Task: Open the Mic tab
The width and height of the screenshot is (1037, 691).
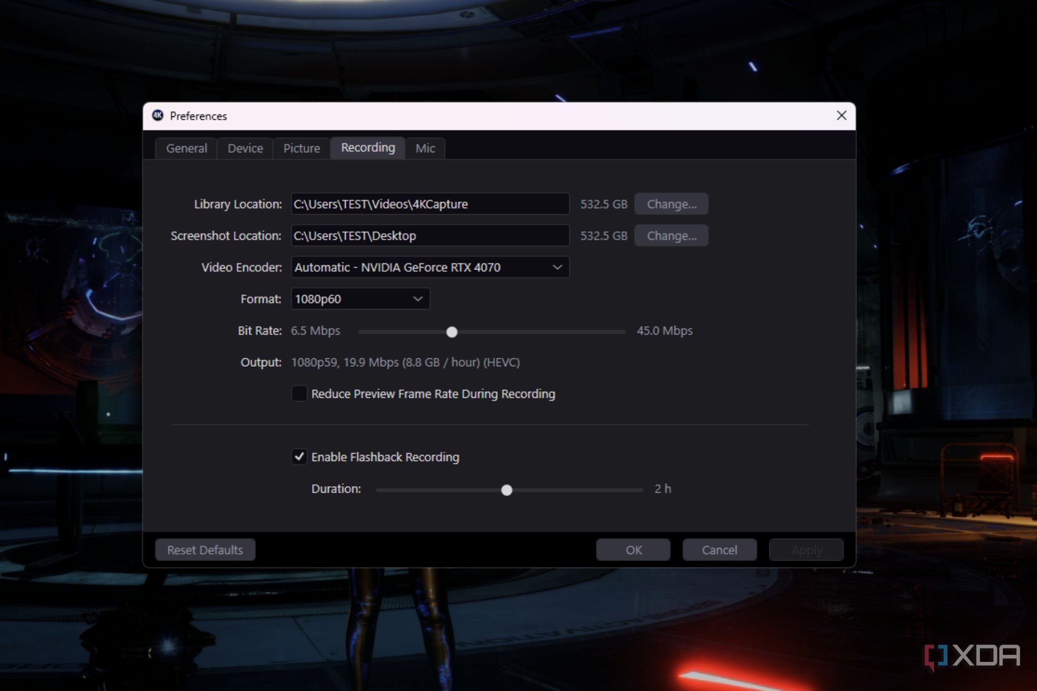Action: (x=425, y=149)
